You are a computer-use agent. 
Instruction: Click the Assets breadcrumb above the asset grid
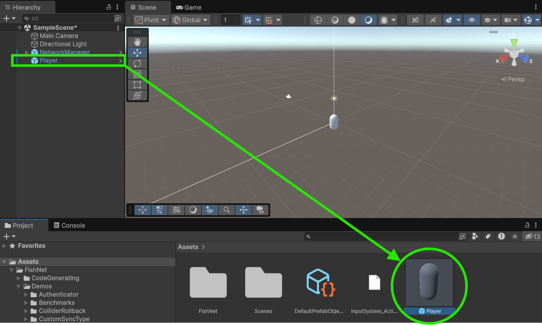[188, 247]
